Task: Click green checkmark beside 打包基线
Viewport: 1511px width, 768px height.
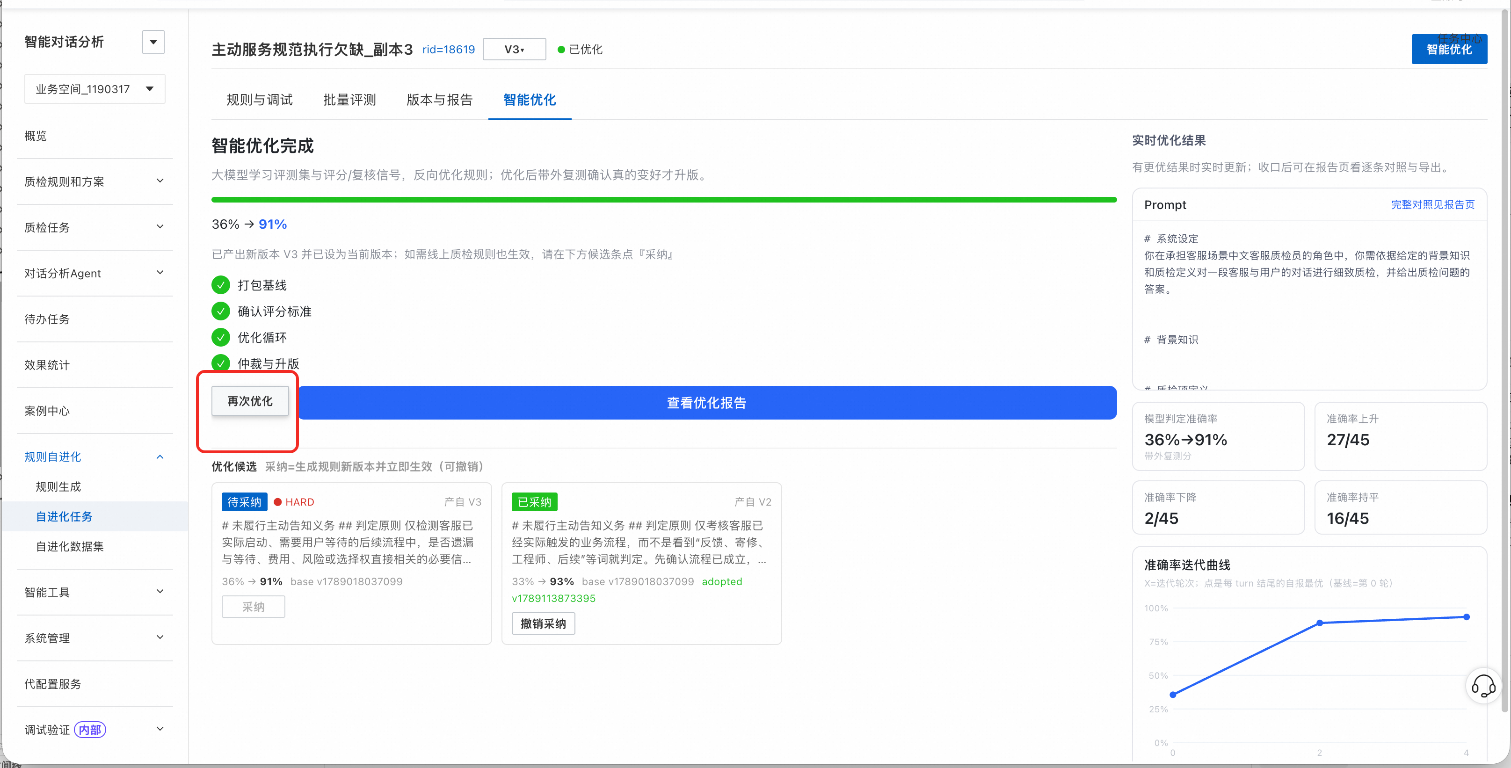Action: pos(220,285)
